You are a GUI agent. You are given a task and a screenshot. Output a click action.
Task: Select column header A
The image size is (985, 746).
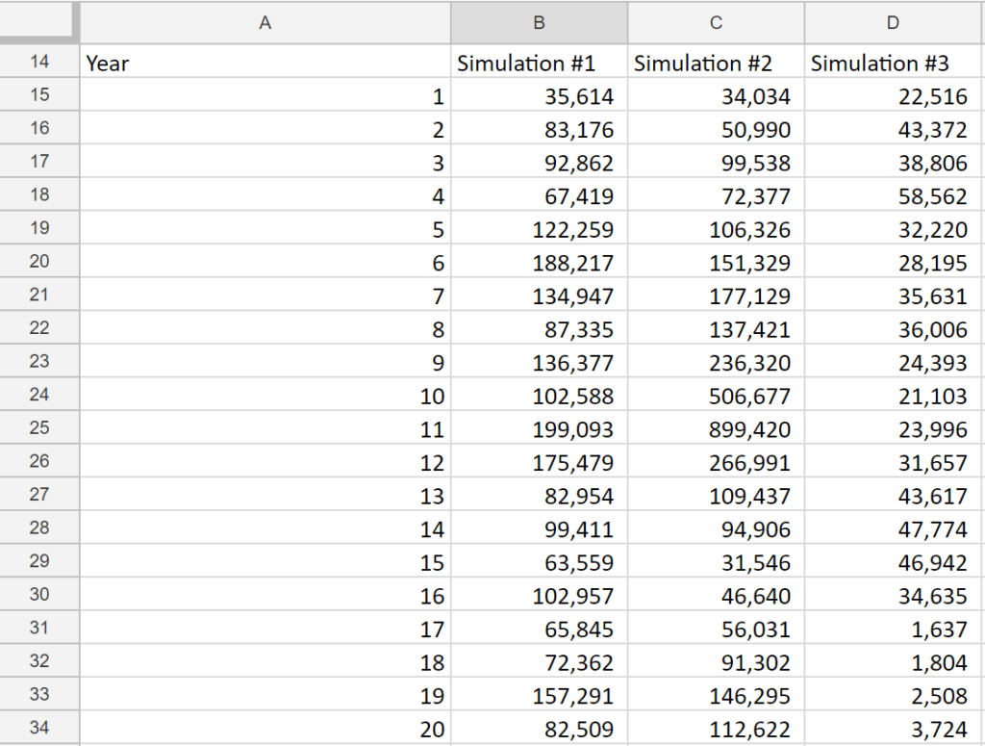point(265,23)
